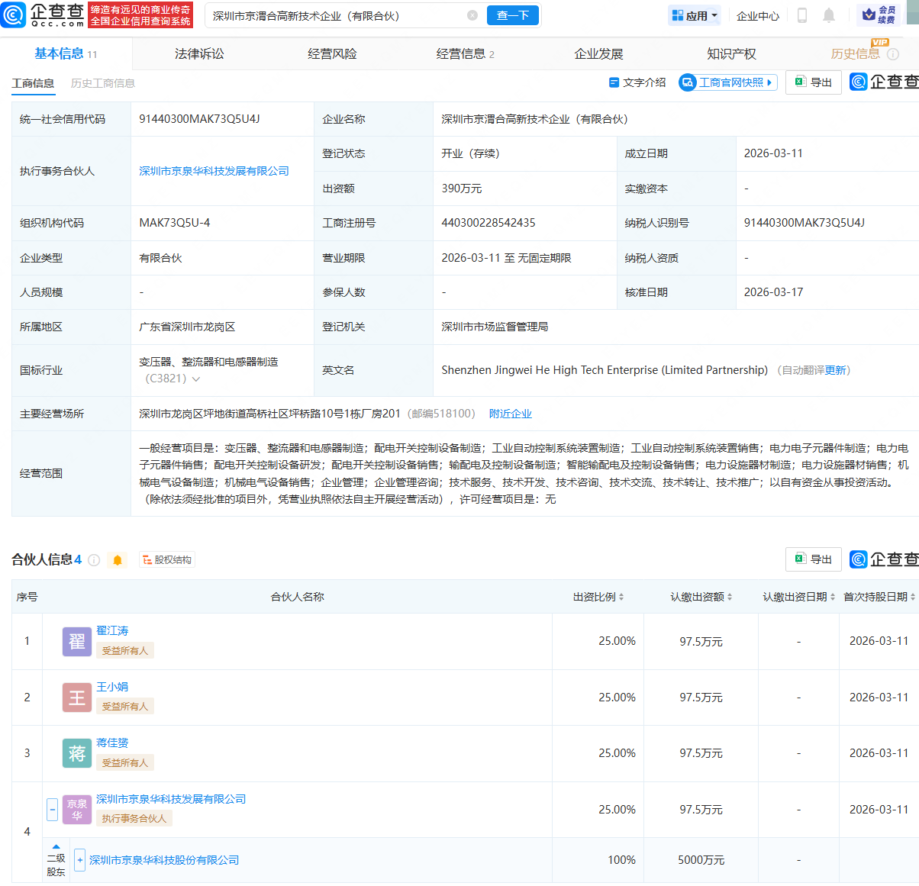This screenshot has height=886, width=919.
Task: Open the 应用 dropdown menu
Action: (x=694, y=15)
